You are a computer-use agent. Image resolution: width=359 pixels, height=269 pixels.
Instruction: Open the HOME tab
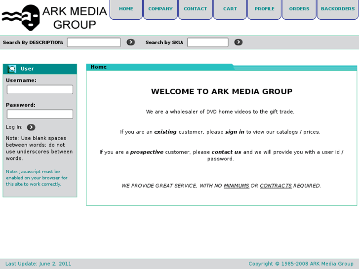click(126, 9)
